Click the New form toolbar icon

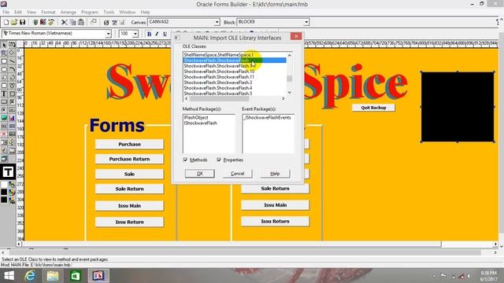(6, 22)
